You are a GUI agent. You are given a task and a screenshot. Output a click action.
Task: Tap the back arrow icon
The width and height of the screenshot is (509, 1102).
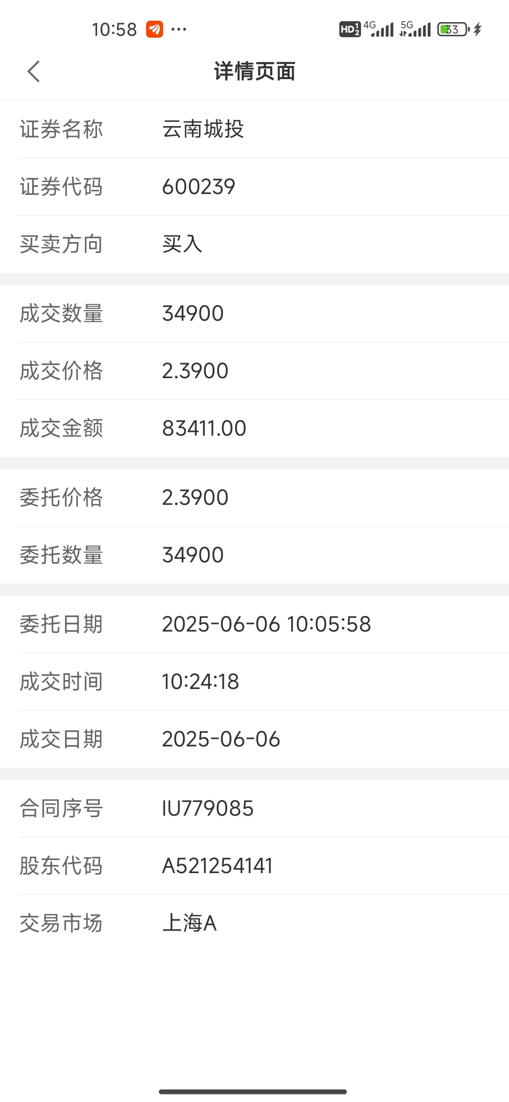33,72
